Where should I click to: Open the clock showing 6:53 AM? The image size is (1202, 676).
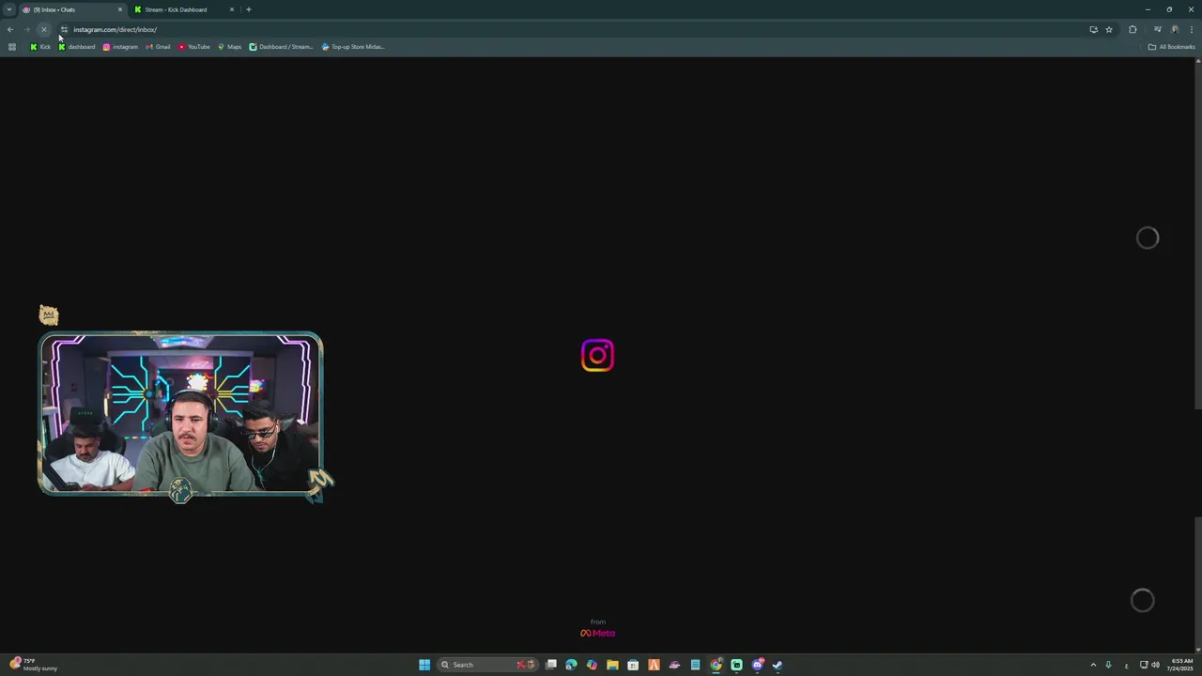[x=1181, y=665]
